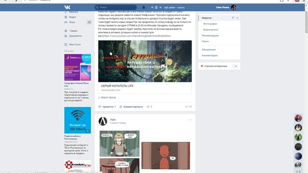This screenshot has height=173, width=308.
Task: Open the Серый Копатель video preview image
Action: tap(145, 61)
